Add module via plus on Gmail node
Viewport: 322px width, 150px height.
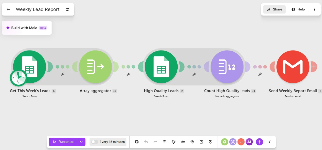coord(314,67)
